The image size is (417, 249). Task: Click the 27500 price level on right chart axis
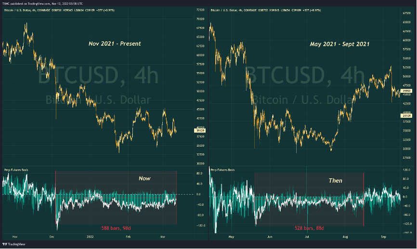406,158
